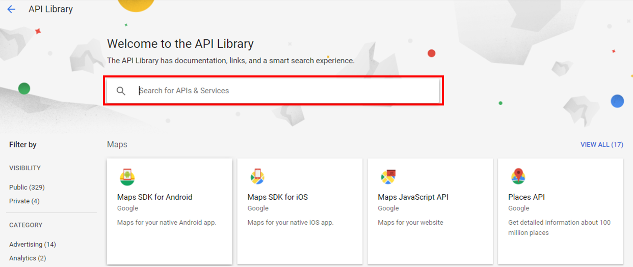Image resolution: width=633 pixels, height=267 pixels.
Task: Click the Places API pin icon
Action: coord(518,176)
